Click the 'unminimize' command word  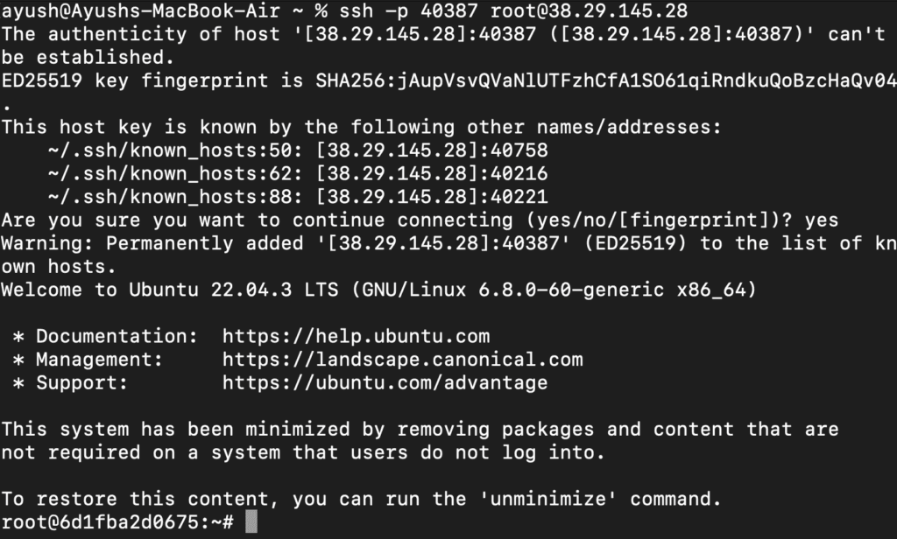tap(548, 499)
